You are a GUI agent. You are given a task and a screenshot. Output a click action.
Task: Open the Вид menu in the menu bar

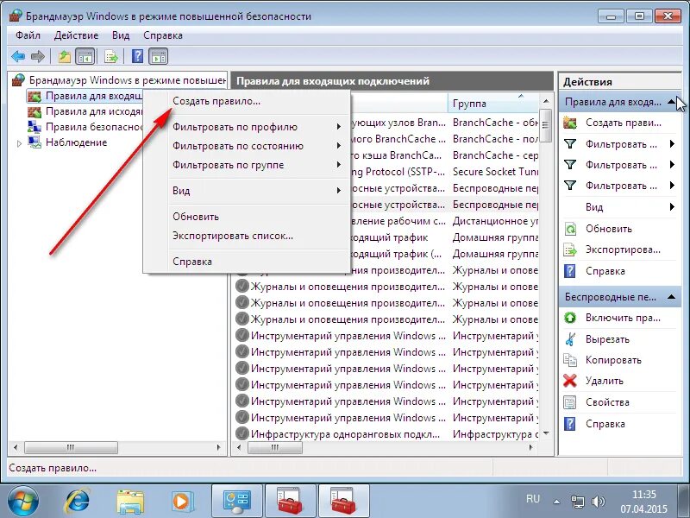121,35
